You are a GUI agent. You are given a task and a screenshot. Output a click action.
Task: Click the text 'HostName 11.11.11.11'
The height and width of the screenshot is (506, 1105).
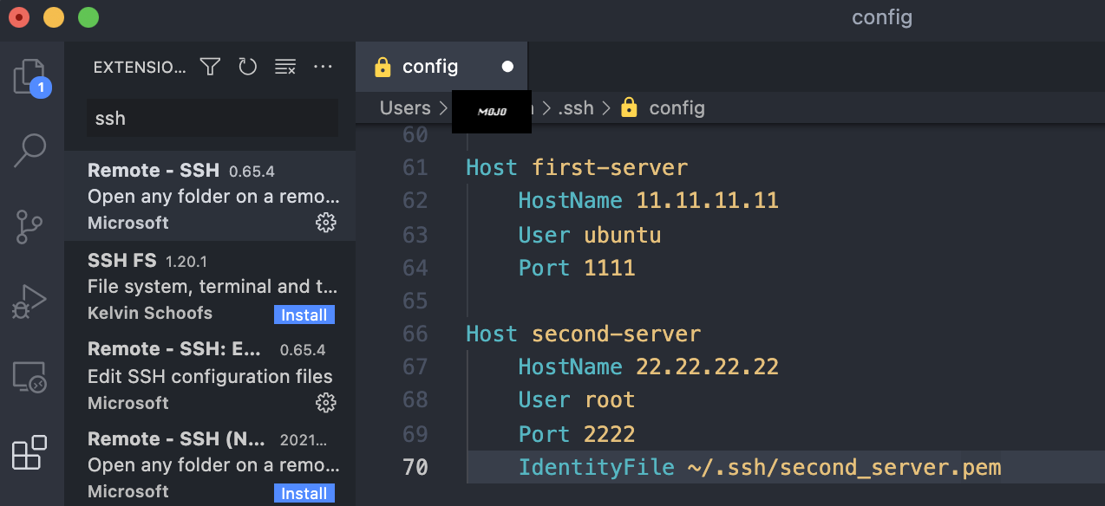[x=649, y=200]
